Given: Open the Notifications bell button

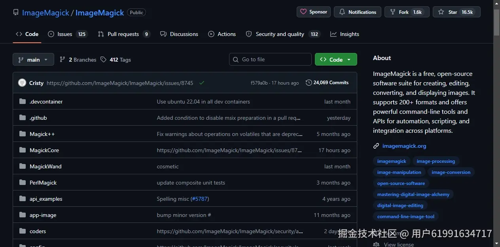Looking at the screenshot, I should click(x=358, y=12).
